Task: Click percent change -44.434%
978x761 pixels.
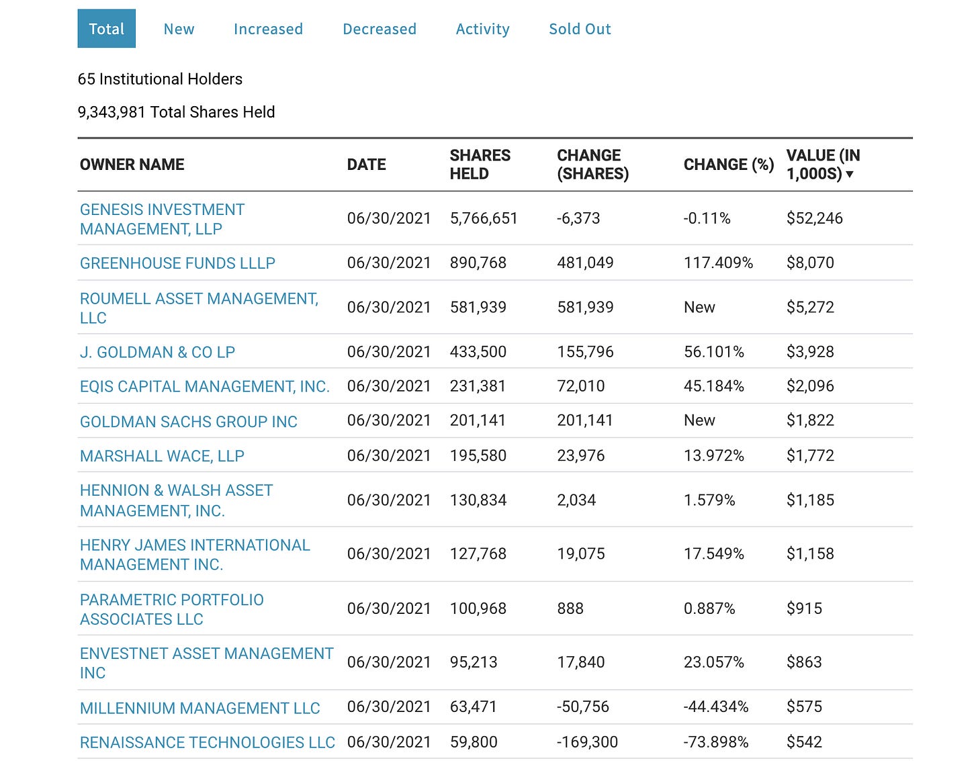Action: pos(716,707)
